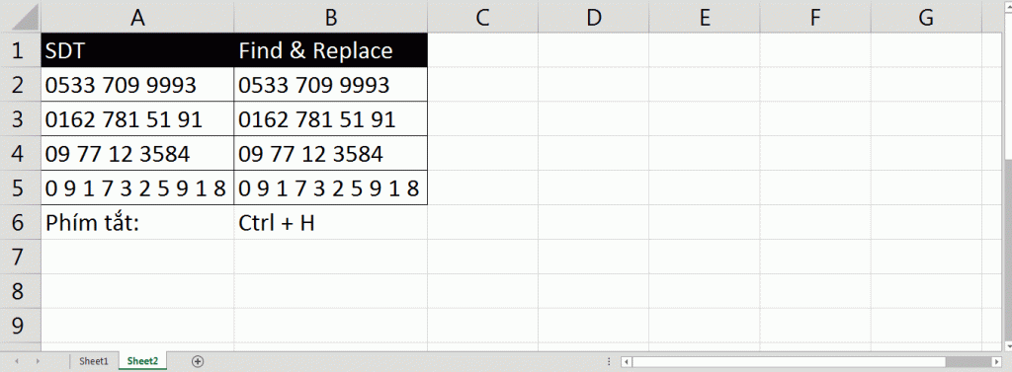Select cell A2 with 0533 709 9993
The image size is (1012, 372).
[137, 85]
